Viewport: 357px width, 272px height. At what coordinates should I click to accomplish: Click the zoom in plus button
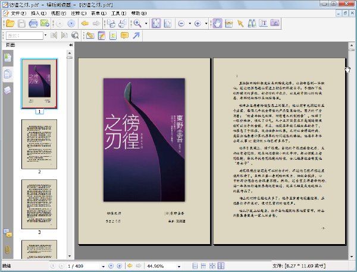[x=198, y=23]
